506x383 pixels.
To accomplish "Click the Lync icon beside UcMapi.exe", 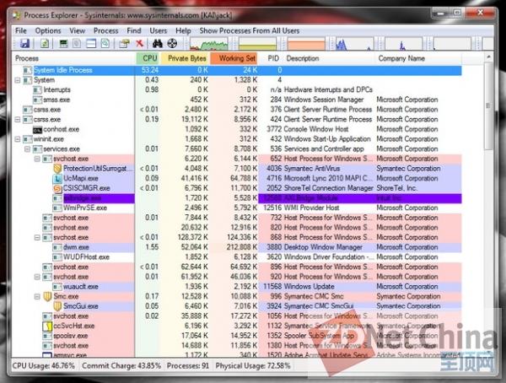I will [57, 179].
